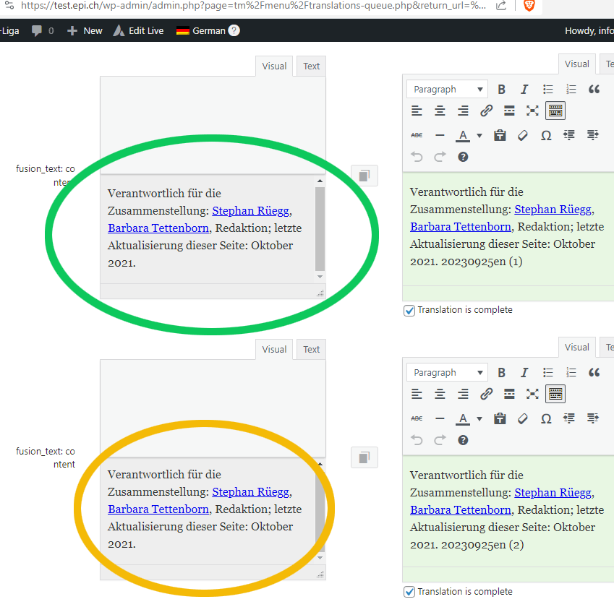Click text color button in lower translation editor

(x=463, y=418)
